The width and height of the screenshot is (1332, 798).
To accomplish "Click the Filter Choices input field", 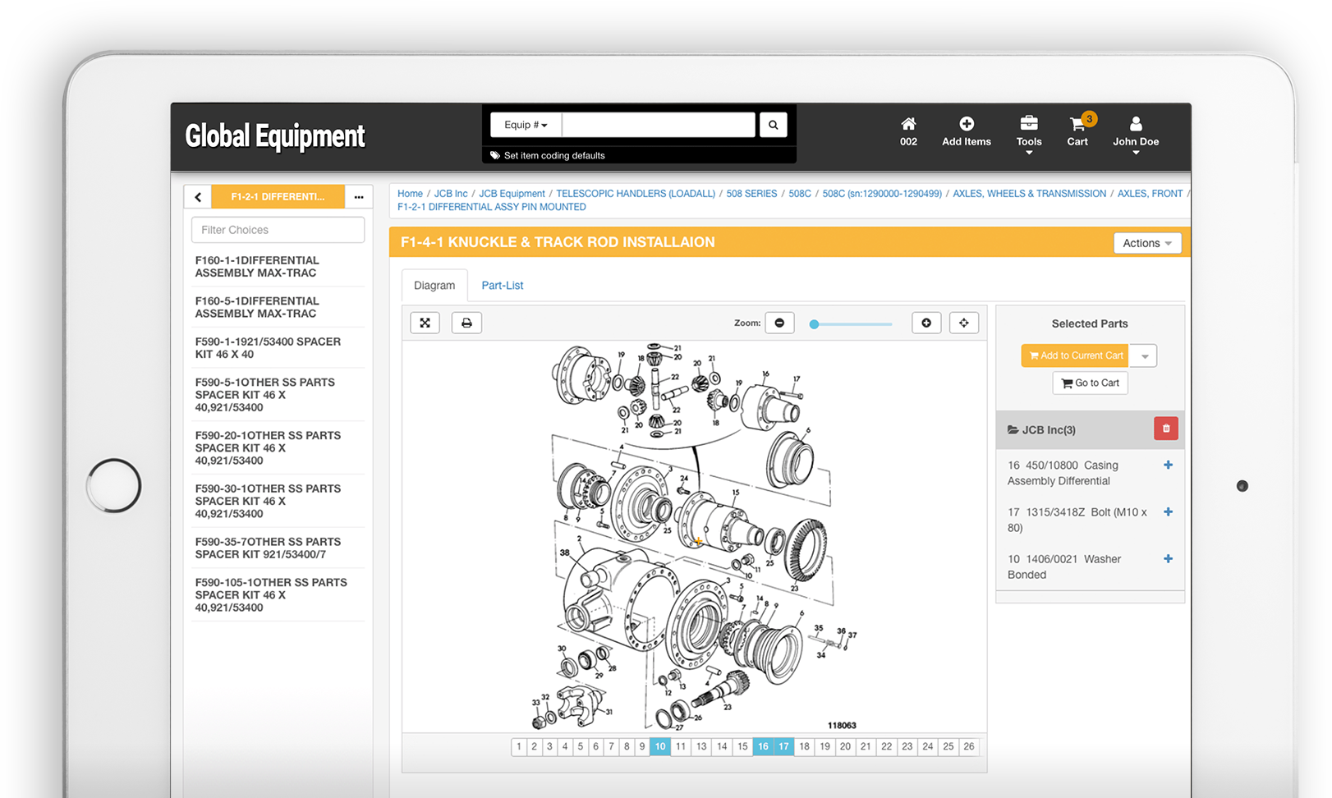I will tap(278, 229).
